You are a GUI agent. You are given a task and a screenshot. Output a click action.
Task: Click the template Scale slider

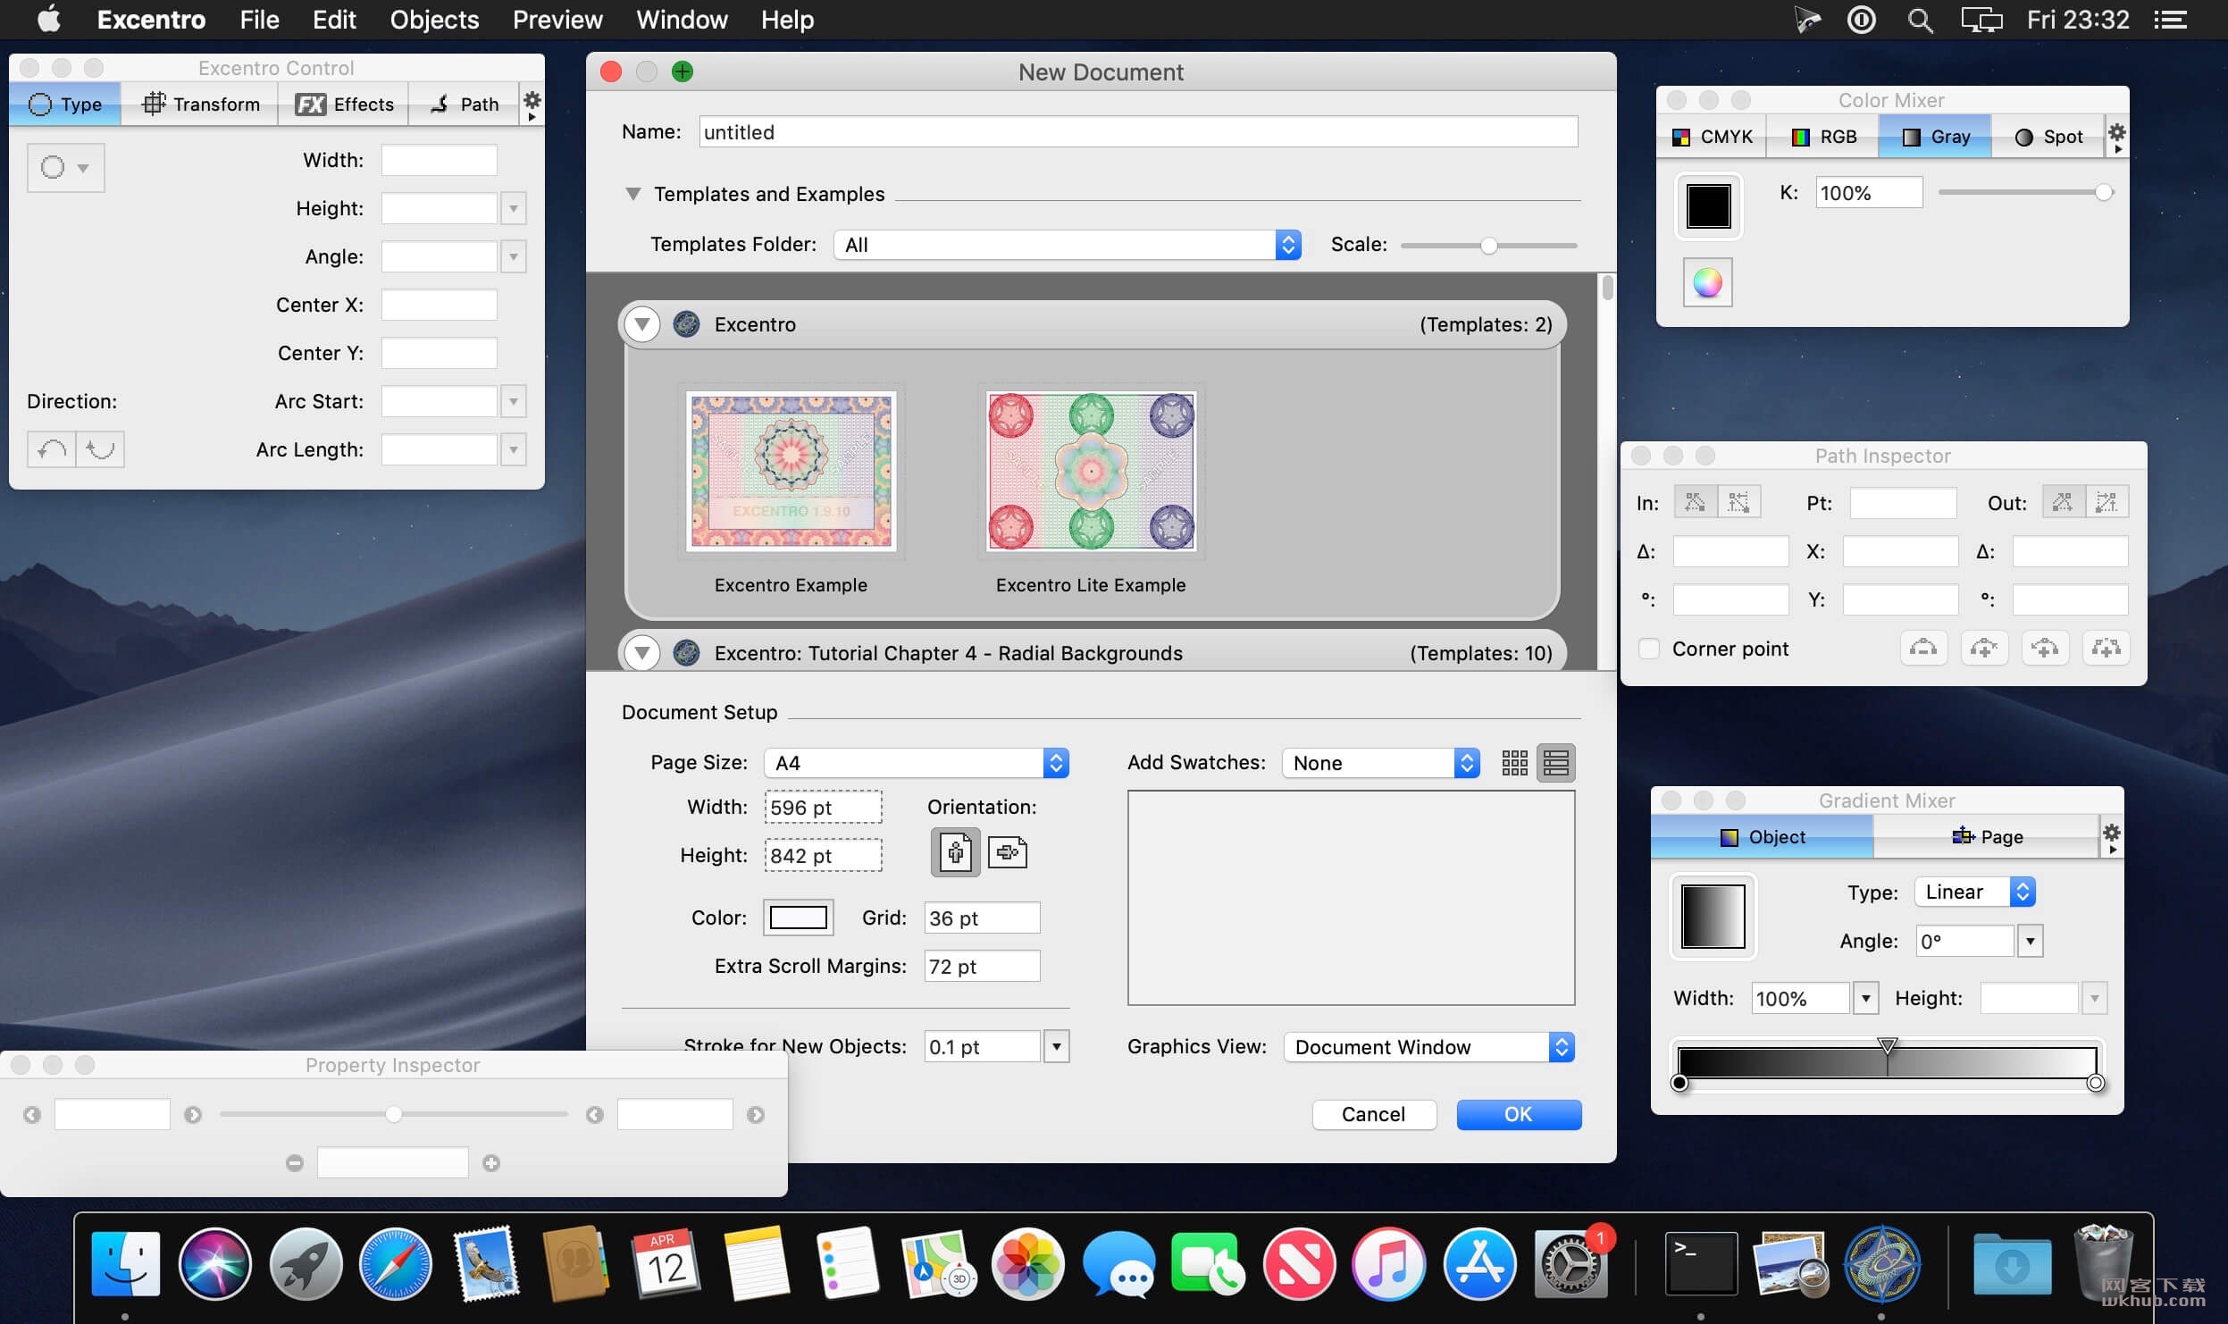point(1488,245)
